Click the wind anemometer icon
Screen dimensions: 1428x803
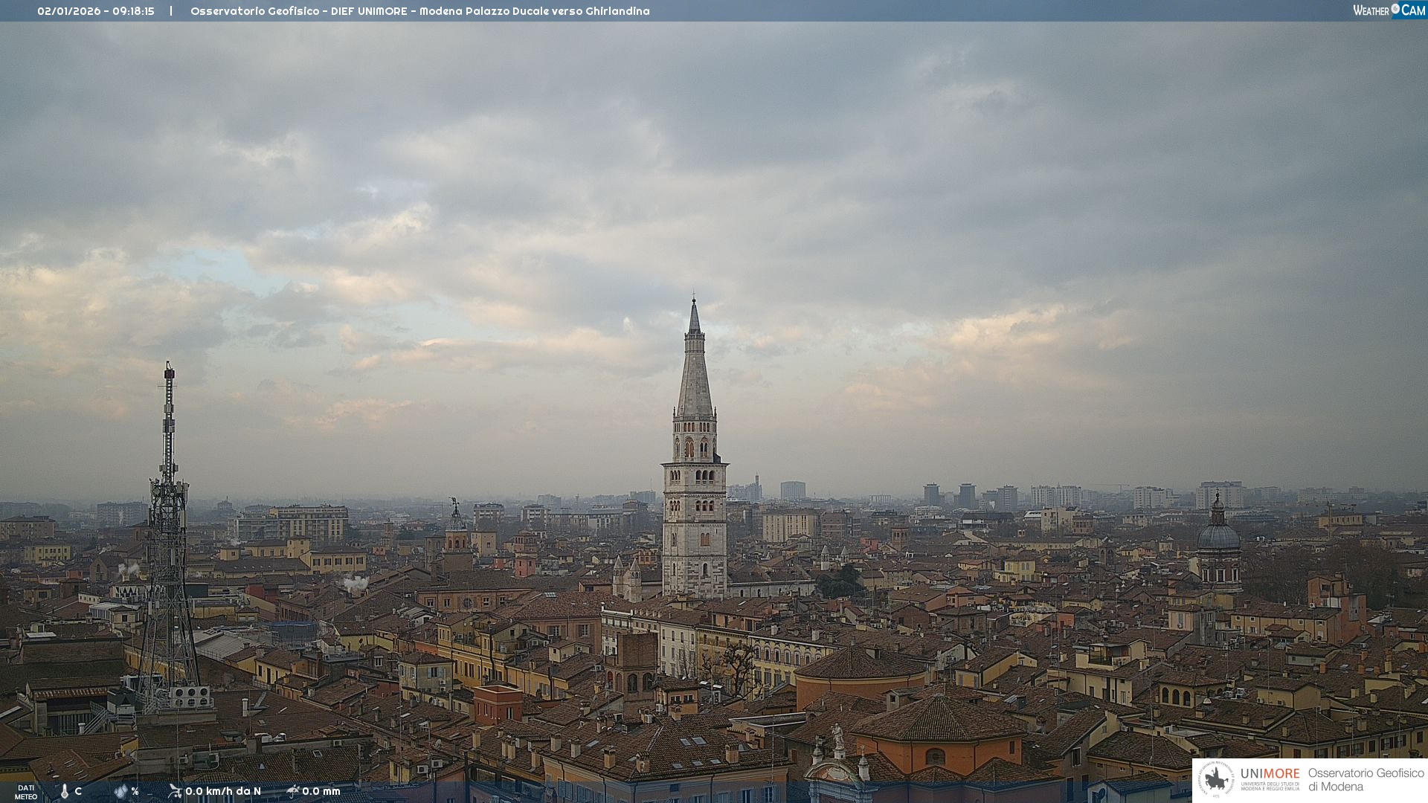pyautogui.click(x=175, y=791)
